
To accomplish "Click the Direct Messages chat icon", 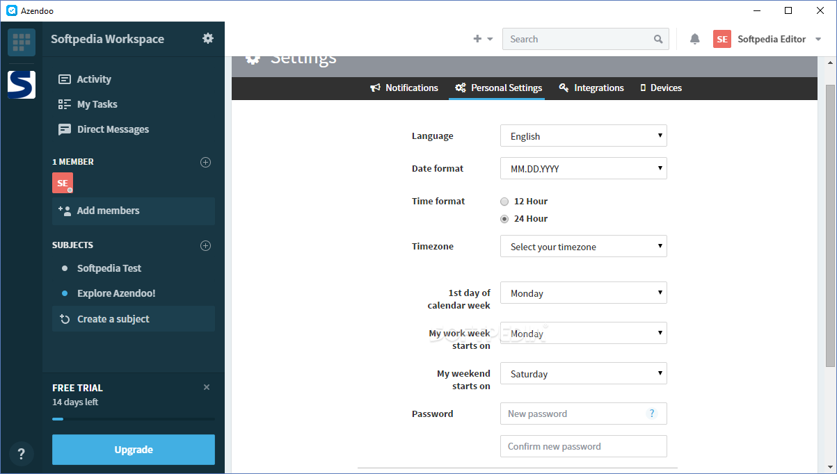I will pyautogui.click(x=65, y=129).
